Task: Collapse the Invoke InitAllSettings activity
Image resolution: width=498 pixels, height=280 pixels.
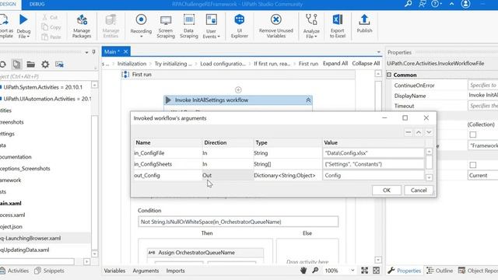Action: [308, 100]
